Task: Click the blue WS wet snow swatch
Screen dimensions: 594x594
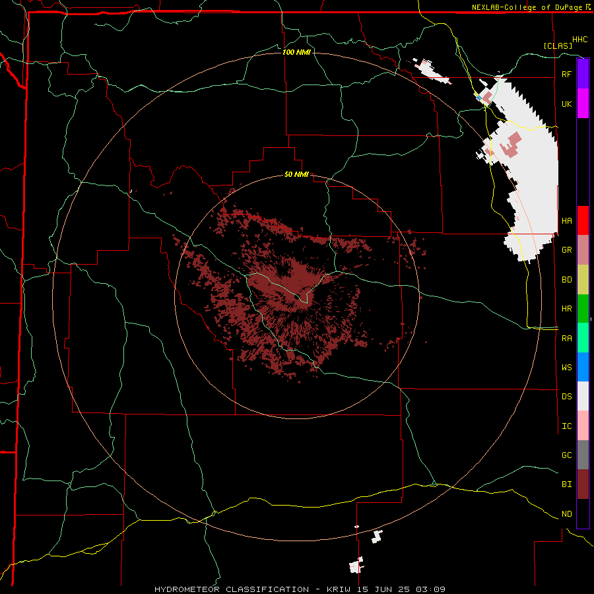Action: (583, 367)
